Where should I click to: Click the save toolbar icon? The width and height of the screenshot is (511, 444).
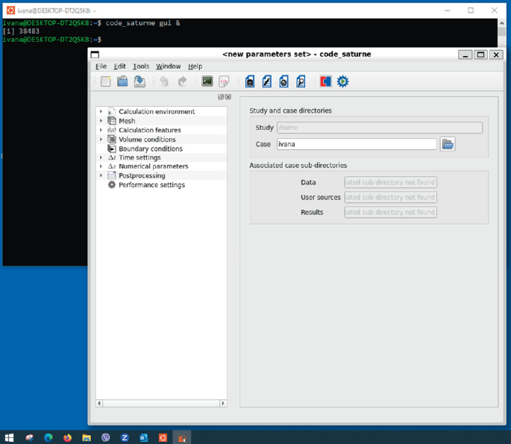click(x=139, y=81)
